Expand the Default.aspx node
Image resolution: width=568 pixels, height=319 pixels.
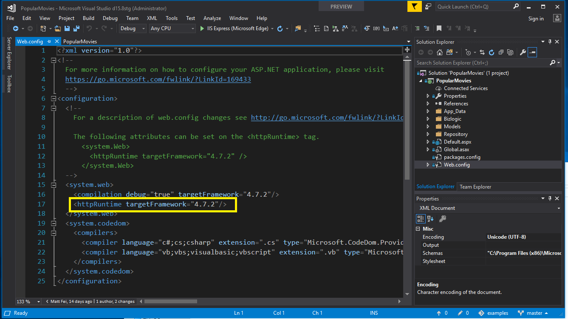click(x=428, y=142)
